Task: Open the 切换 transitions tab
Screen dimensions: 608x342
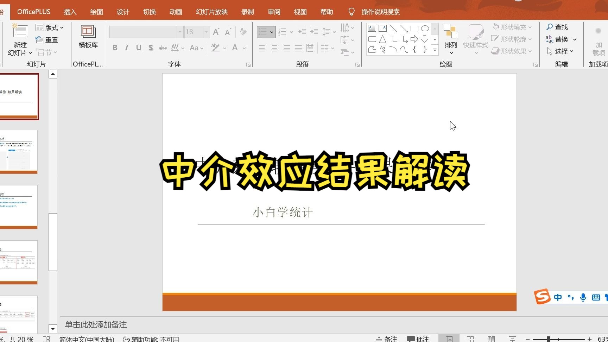Action: tap(149, 12)
